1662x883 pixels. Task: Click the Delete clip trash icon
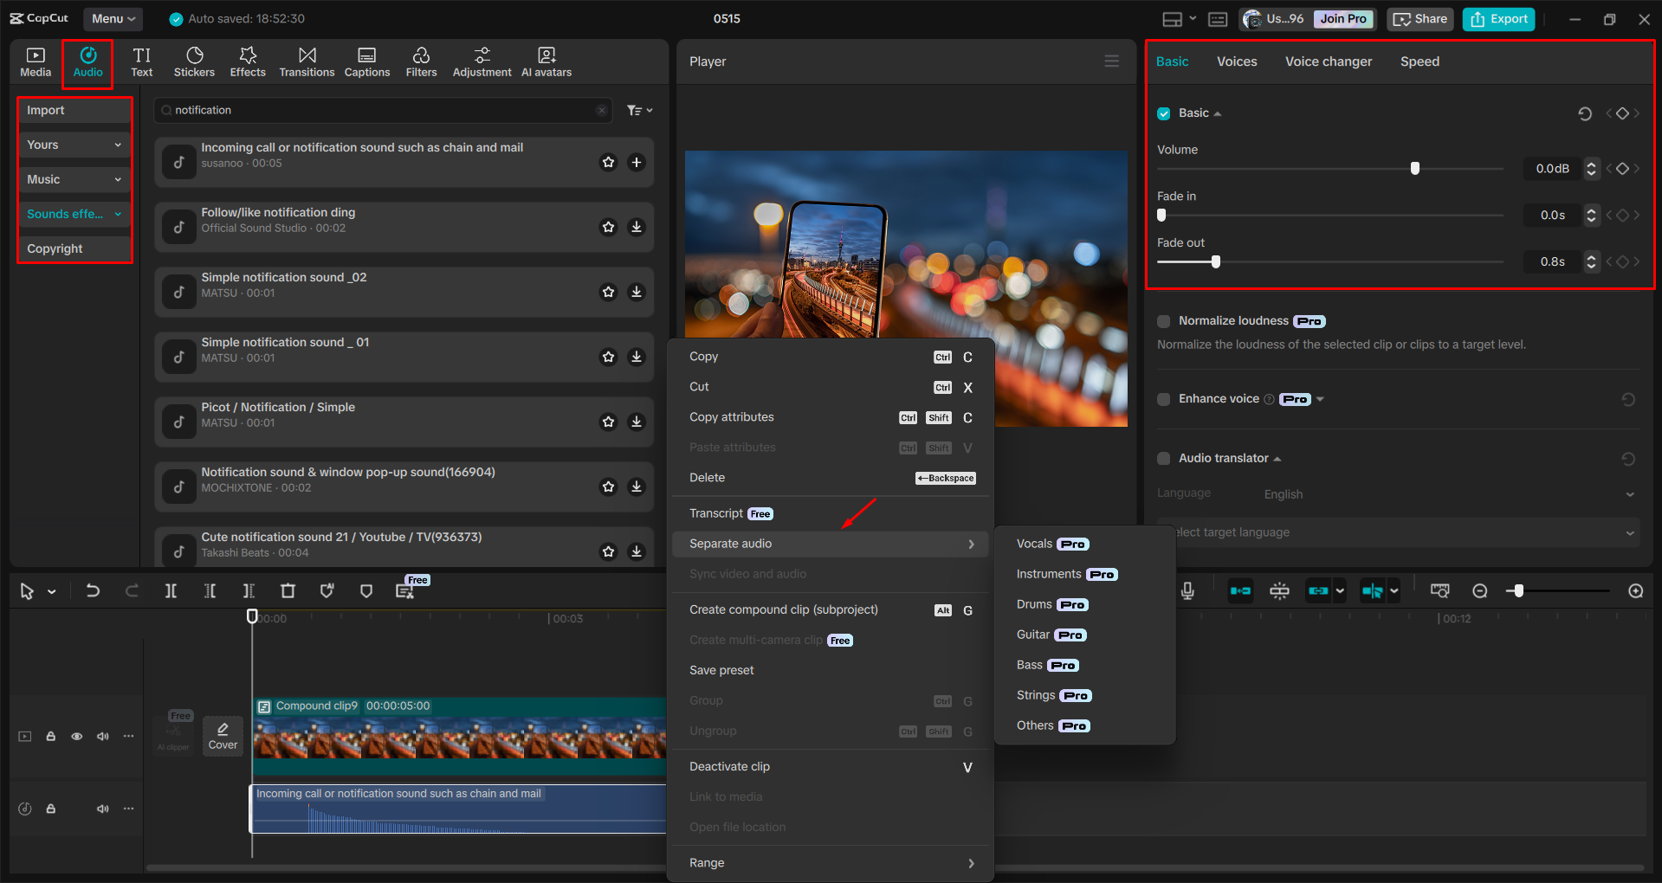pos(288,590)
